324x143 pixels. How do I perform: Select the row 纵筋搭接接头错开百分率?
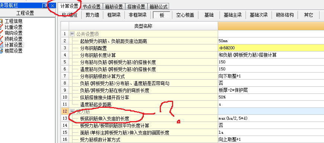coord(143,97)
